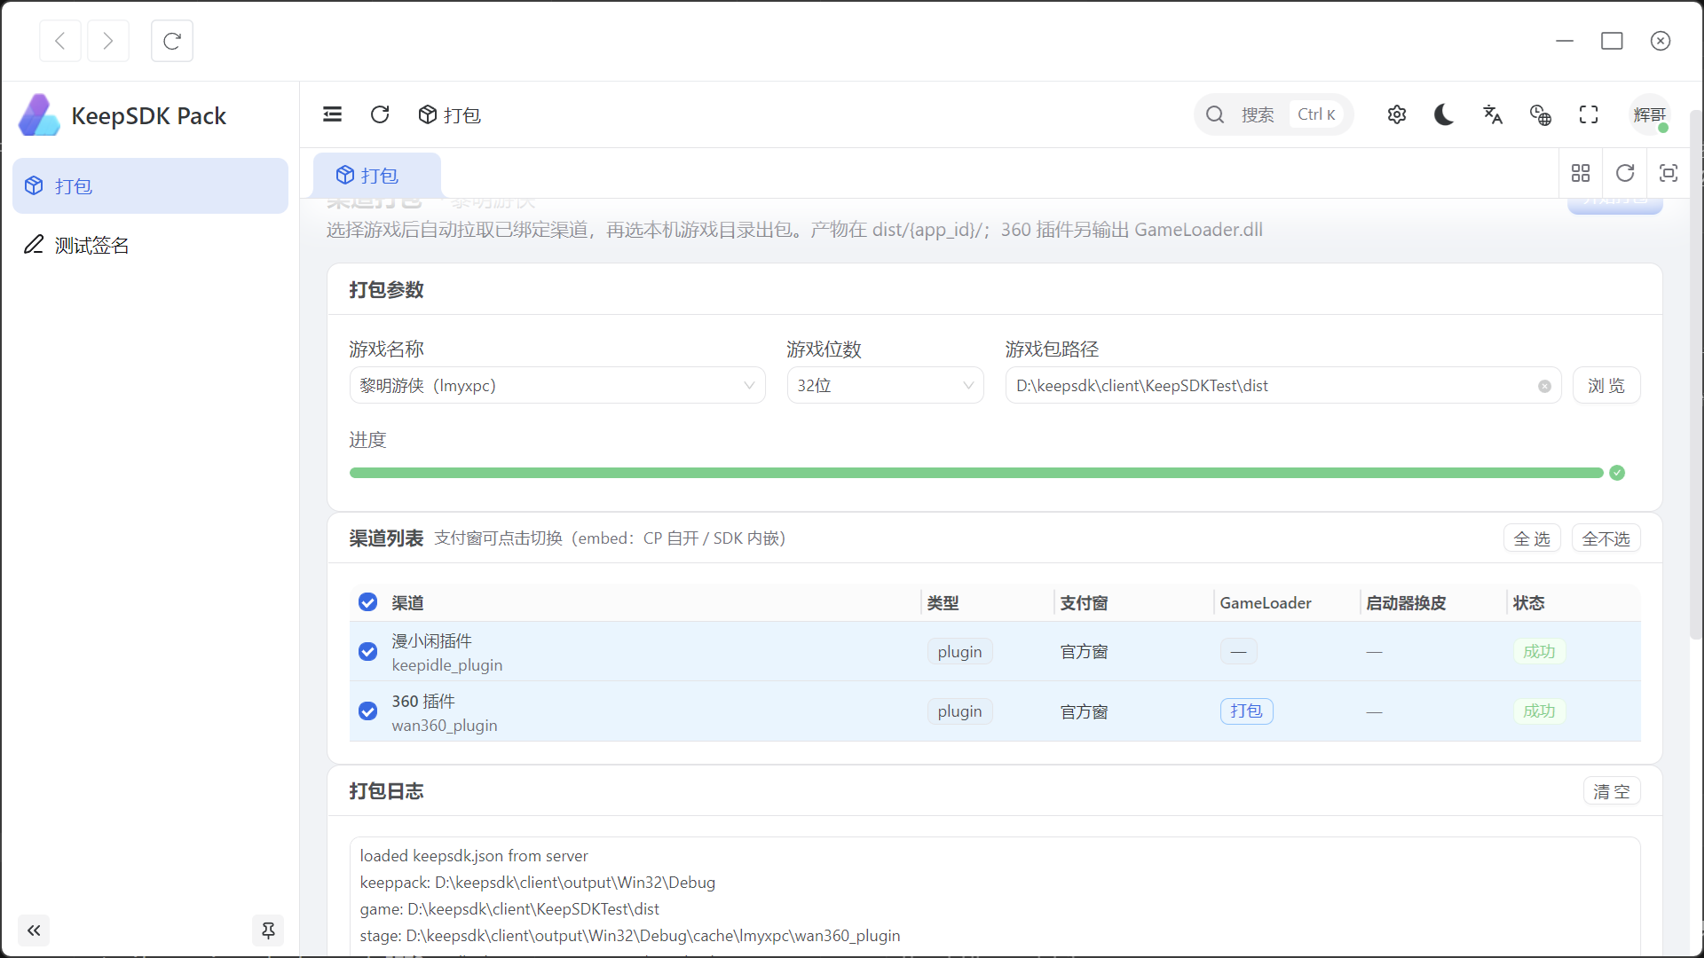Screen dimensions: 1704x958
Task: Click the GameLoader dash tag for 漫小闲插件
Action: point(1238,651)
